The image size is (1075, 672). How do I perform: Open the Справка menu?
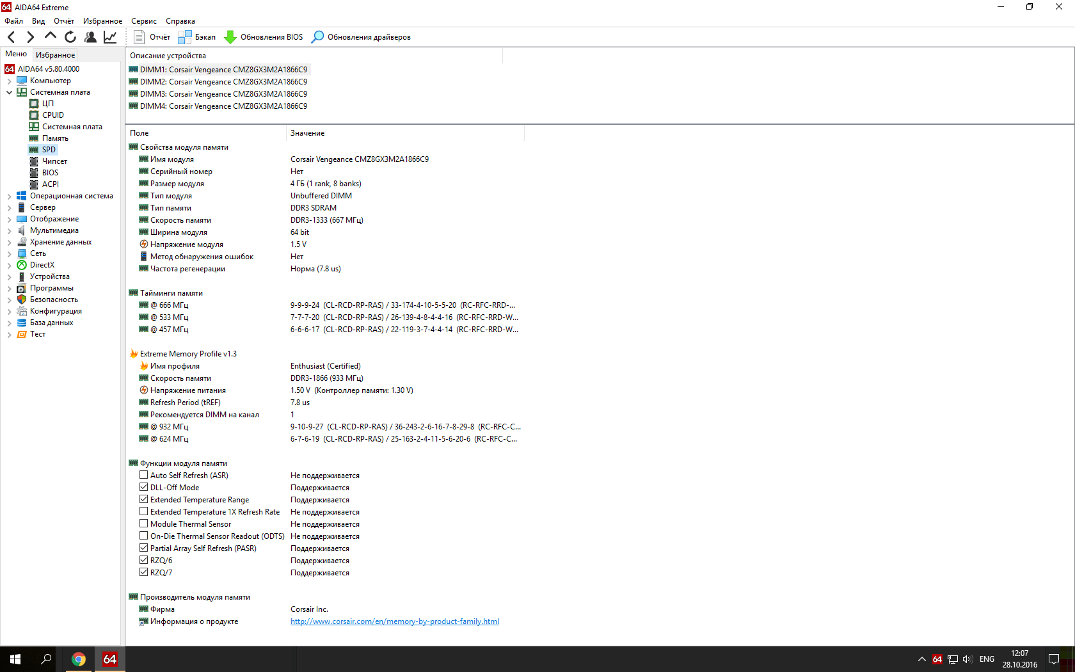[x=180, y=21]
